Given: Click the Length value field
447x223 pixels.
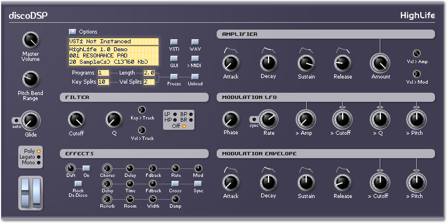Looking at the screenshot, I should click(149, 73).
